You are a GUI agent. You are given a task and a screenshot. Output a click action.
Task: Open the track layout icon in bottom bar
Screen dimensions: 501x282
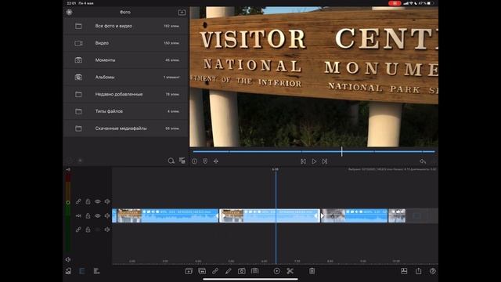point(96,271)
